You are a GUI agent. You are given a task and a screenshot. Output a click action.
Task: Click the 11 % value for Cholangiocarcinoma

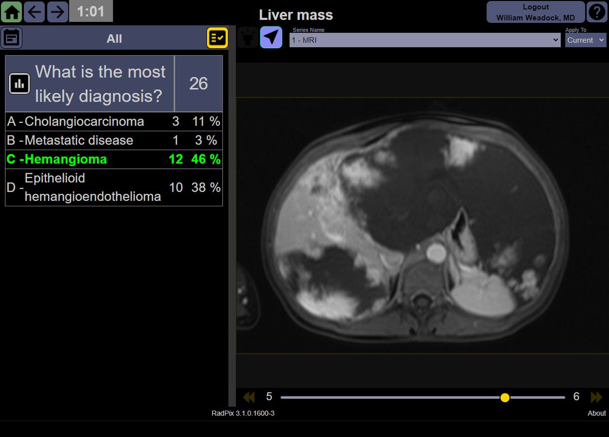206,122
